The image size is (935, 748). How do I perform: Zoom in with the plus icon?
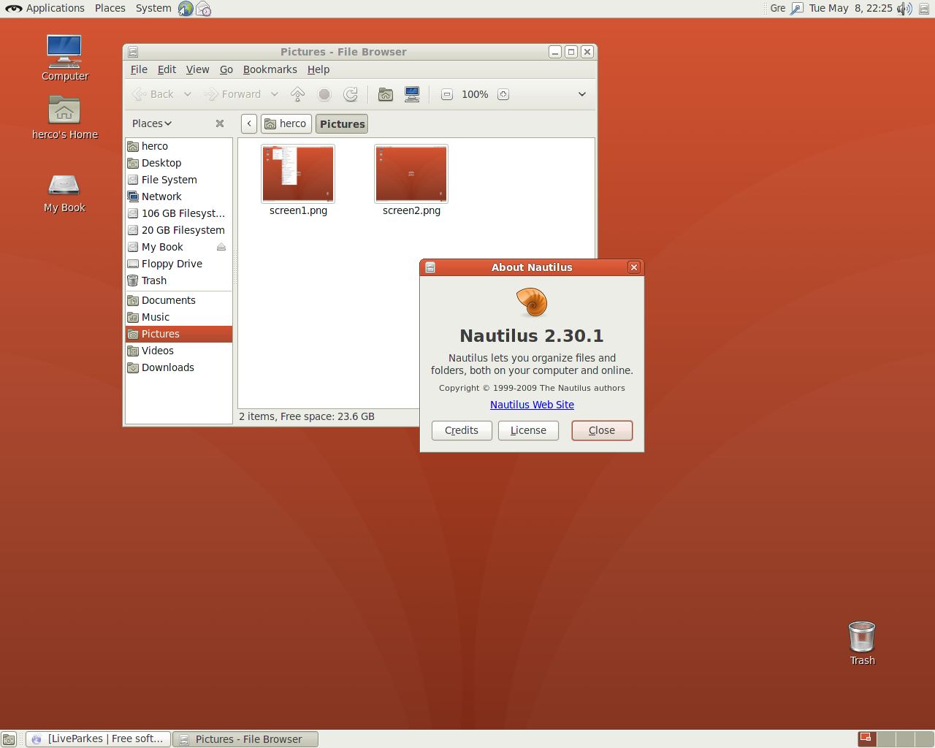[x=503, y=94]
